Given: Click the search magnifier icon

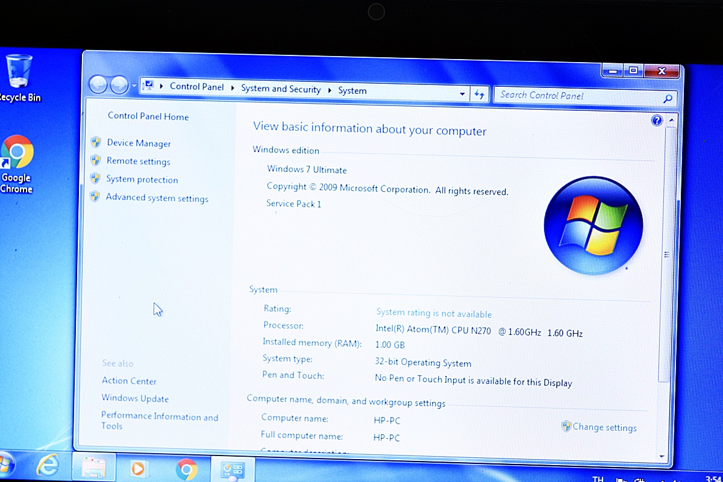Looking at the screenshot, I should (x=667, y=99).
